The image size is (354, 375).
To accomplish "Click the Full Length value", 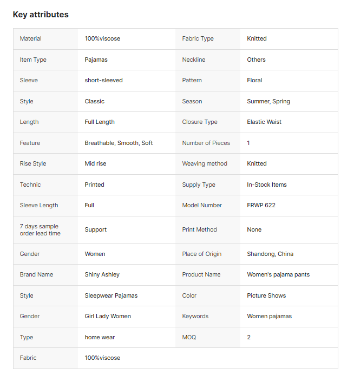I will click(x=100, y=122).
